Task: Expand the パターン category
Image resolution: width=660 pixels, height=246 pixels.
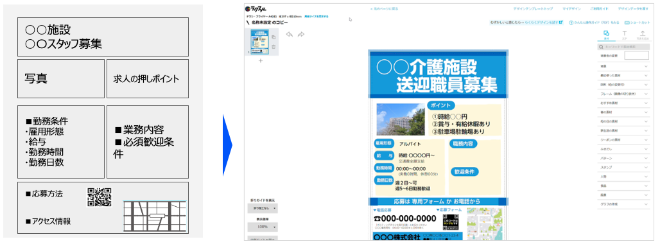Action: (624, 158)
